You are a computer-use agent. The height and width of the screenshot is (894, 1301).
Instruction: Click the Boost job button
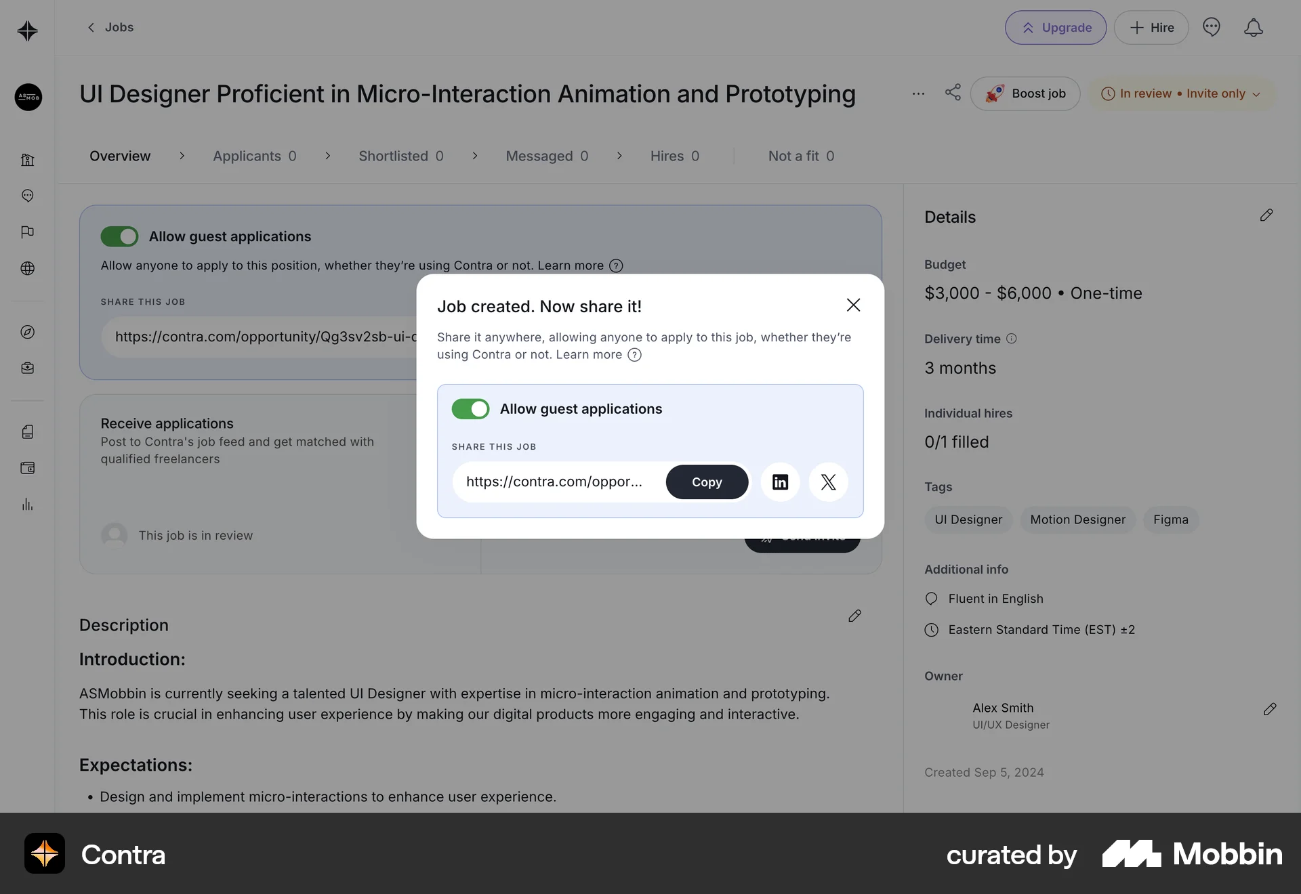[1025, 93]
